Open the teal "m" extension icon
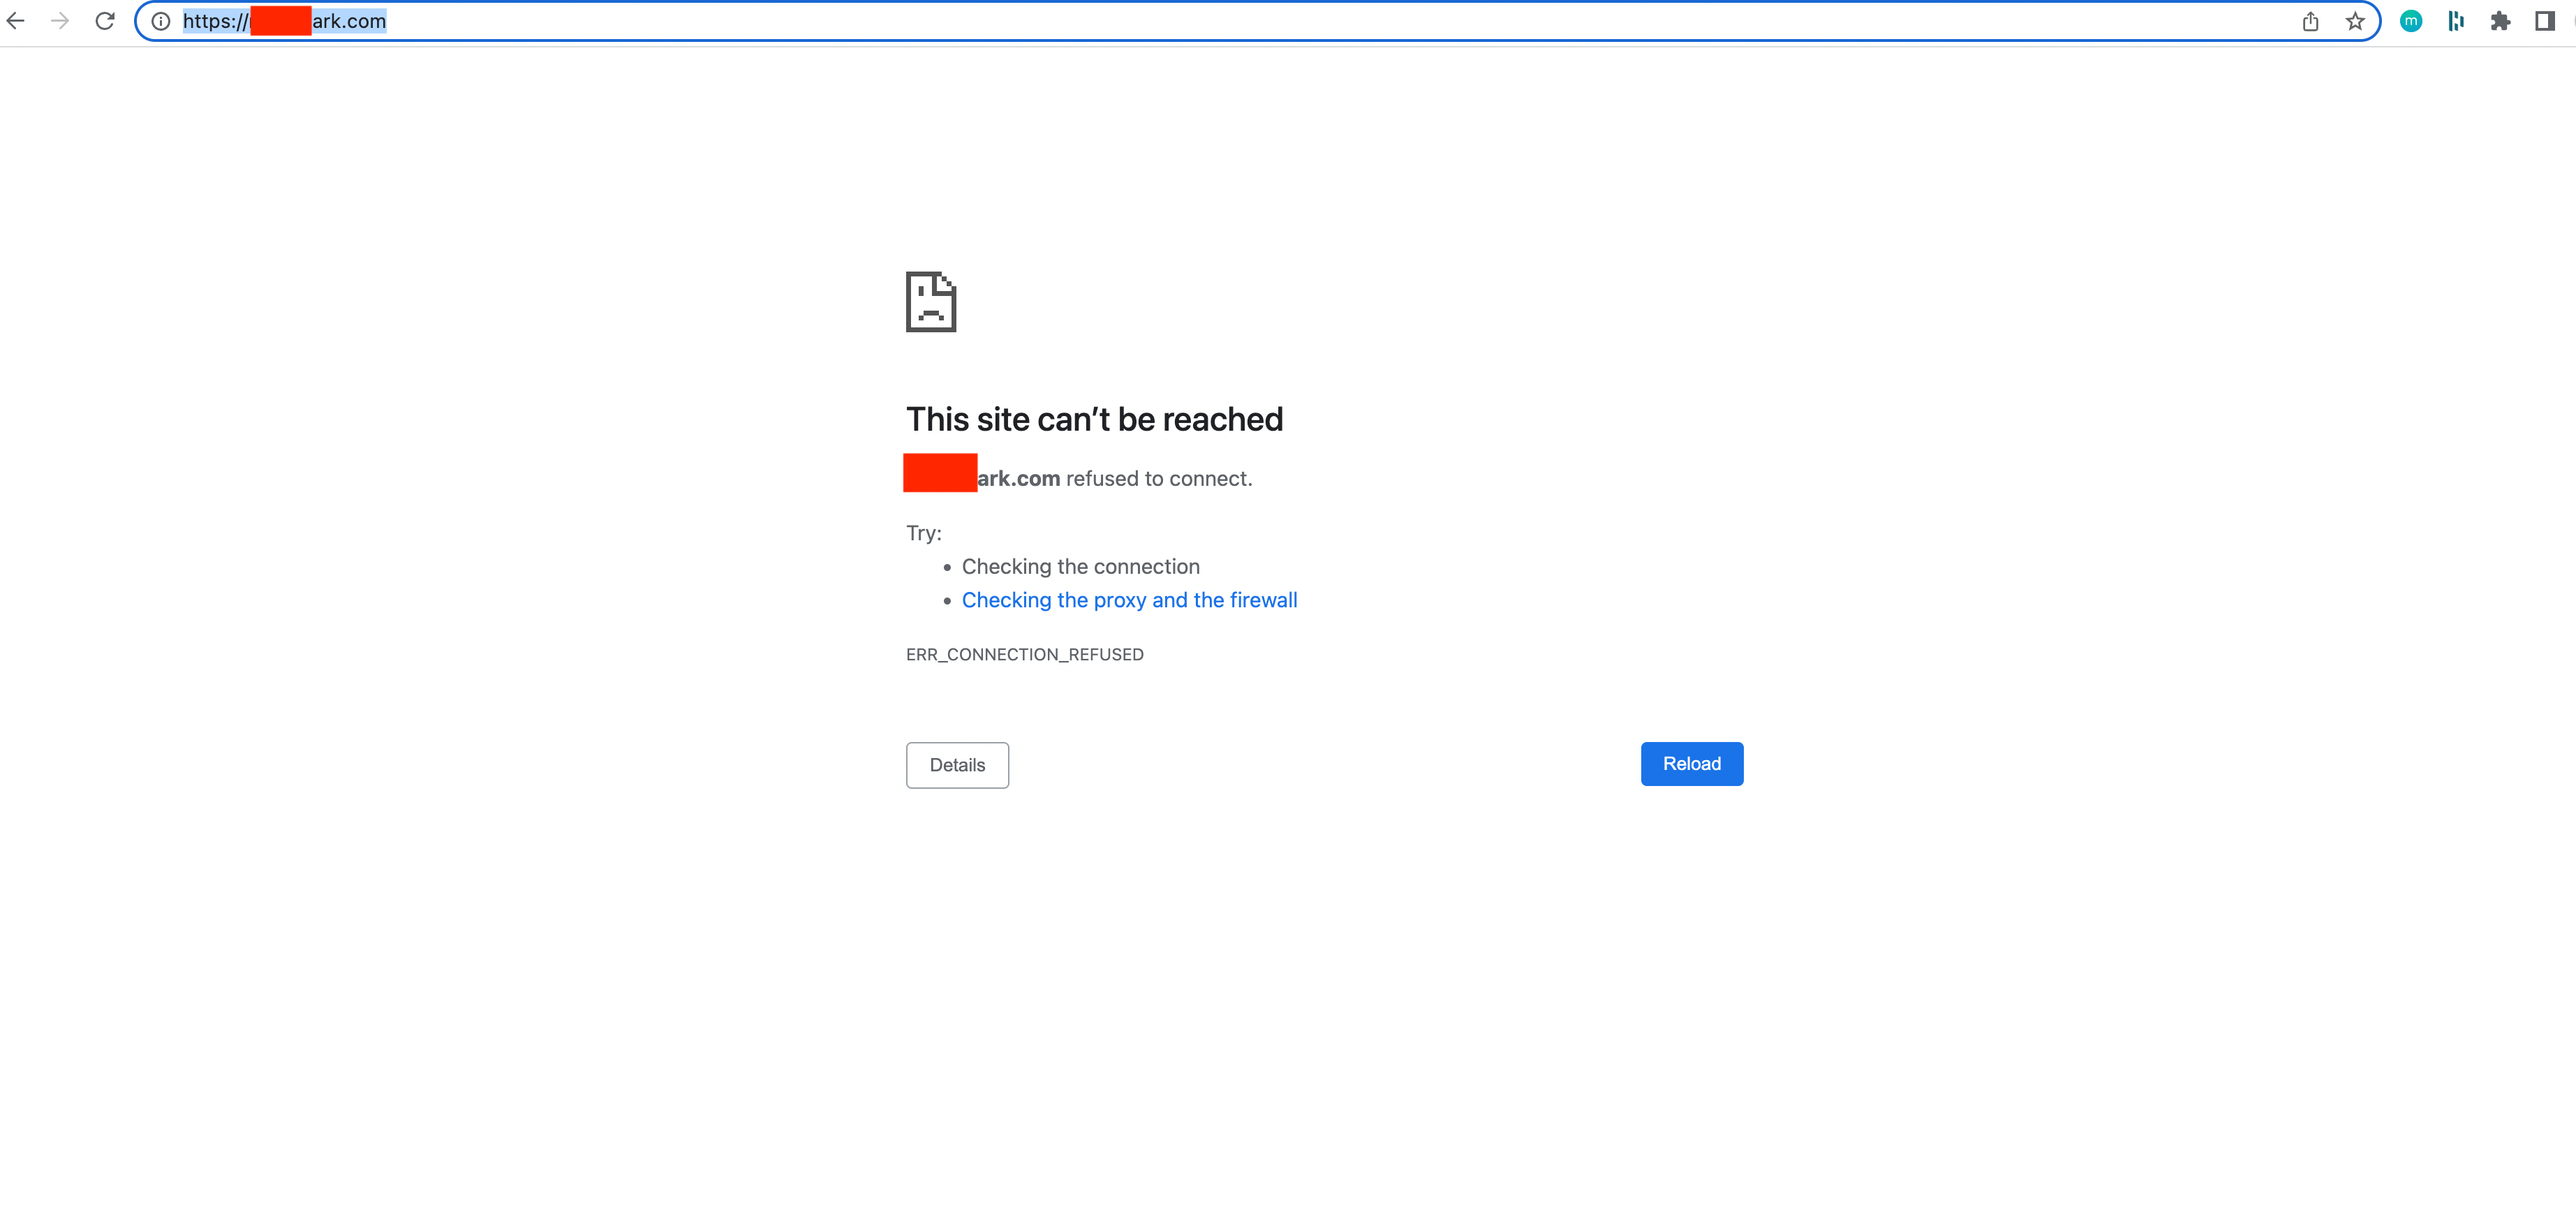 click(x=2411, y=21)
